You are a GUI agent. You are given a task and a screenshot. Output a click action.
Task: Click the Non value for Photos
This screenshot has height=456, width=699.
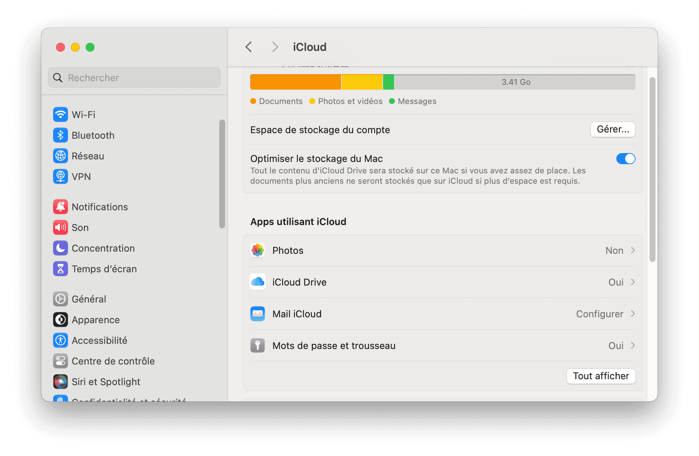pos(614,251)
